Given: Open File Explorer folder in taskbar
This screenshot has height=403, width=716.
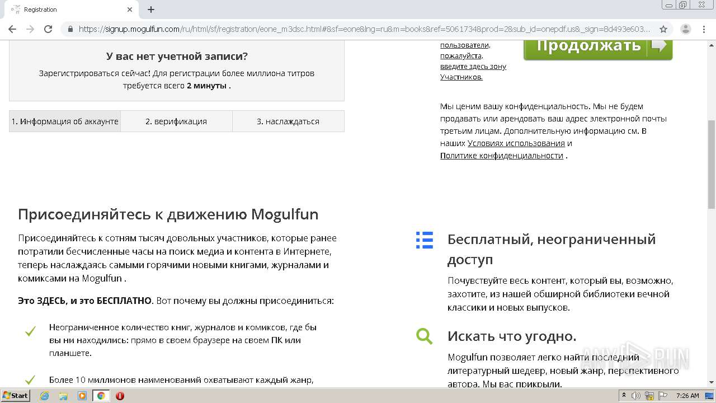Looking at the screenshot, I should coord(63,396).
